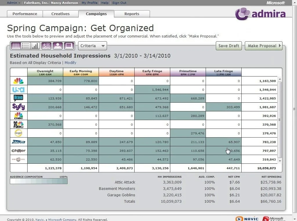Viewport: 297px width, 221px height.
Task: Open the budget checklist view icon
Action: tap(46, 46)
